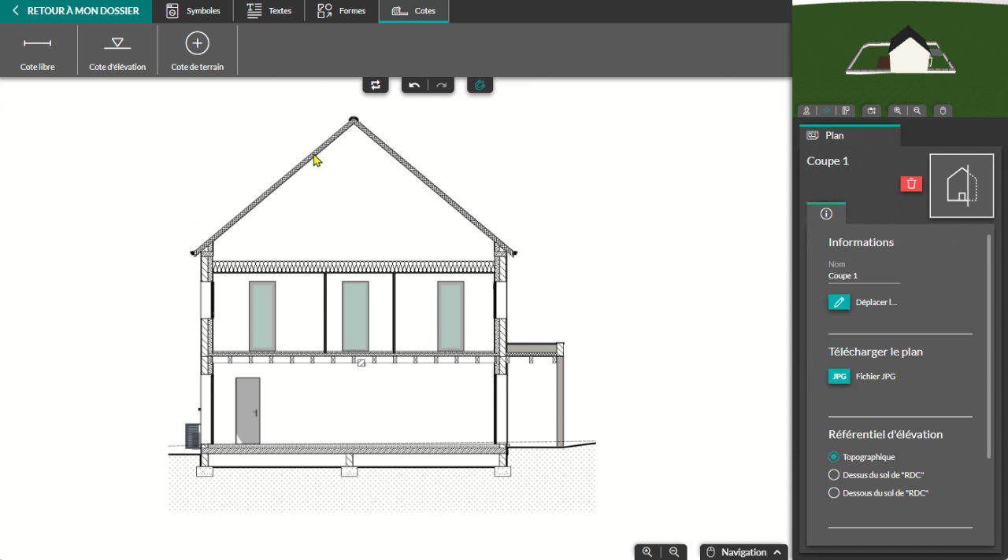Screen dimensions: 1008x560
Task: Activate the Cote de terrain tool
Action: [197, 50]
